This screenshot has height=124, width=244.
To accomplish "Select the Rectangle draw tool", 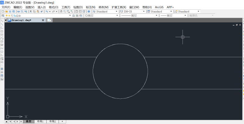I will tap(2, 34).
